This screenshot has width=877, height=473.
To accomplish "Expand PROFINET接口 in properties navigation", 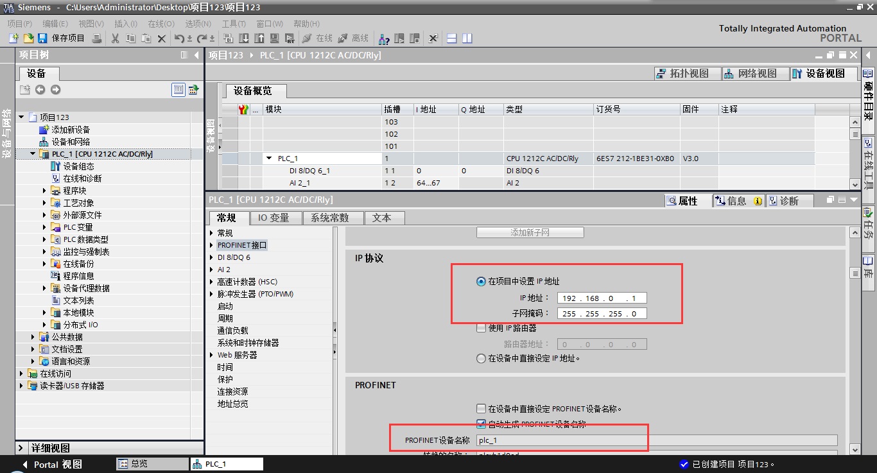I will click(x=212, y=245).
